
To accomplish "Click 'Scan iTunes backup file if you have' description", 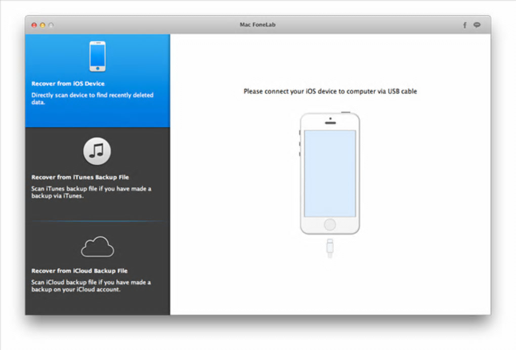I will point(91,192).
